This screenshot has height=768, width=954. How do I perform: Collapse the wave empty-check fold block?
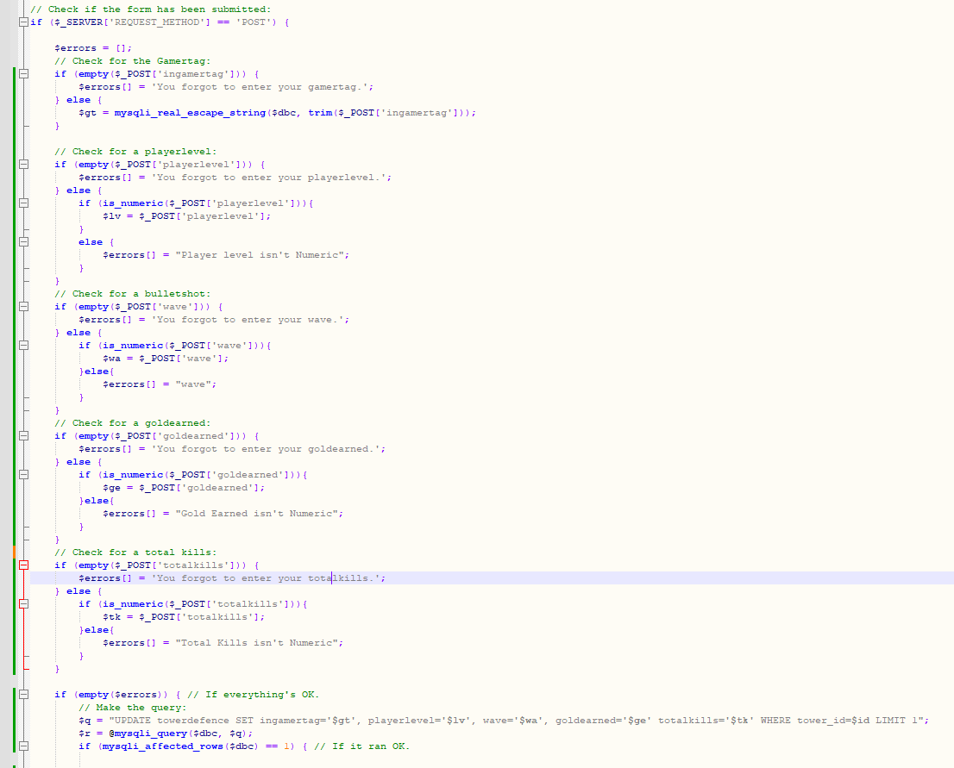click(x=23, y=306)
